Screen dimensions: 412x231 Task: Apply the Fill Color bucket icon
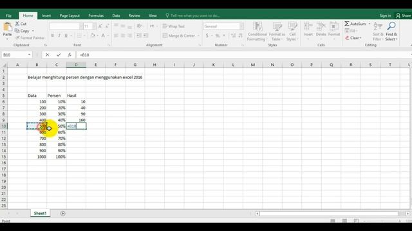point(92,36)
